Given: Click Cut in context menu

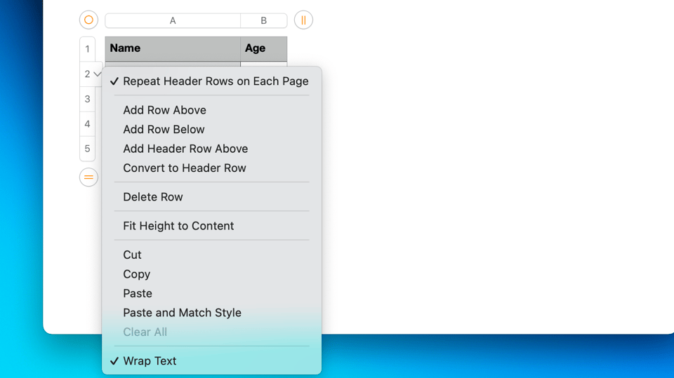Looking at the screenshot, I should (132, 255).
